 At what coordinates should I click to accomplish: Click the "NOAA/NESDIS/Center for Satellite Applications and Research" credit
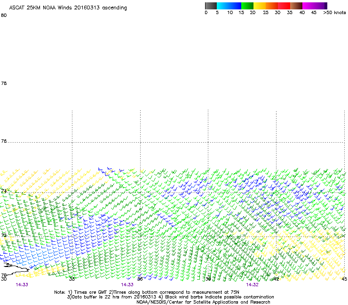pyautogui.click(x=203, y=302)
